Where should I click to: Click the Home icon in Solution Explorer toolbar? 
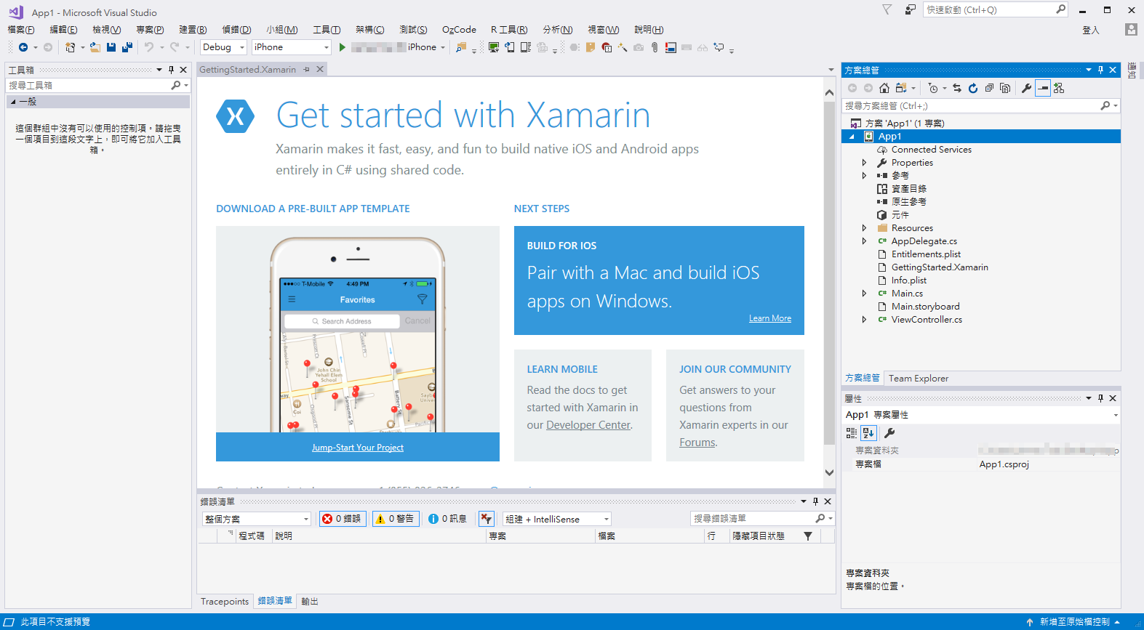(x=884, y=88)
